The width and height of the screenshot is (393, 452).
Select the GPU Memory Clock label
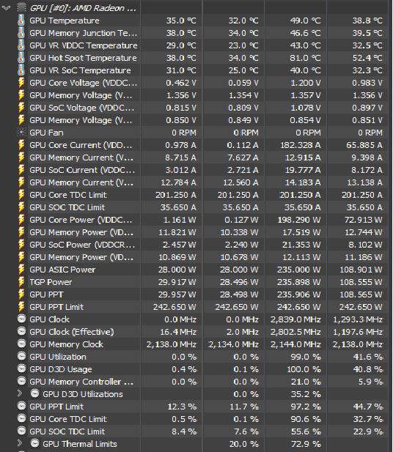[67, 344]
